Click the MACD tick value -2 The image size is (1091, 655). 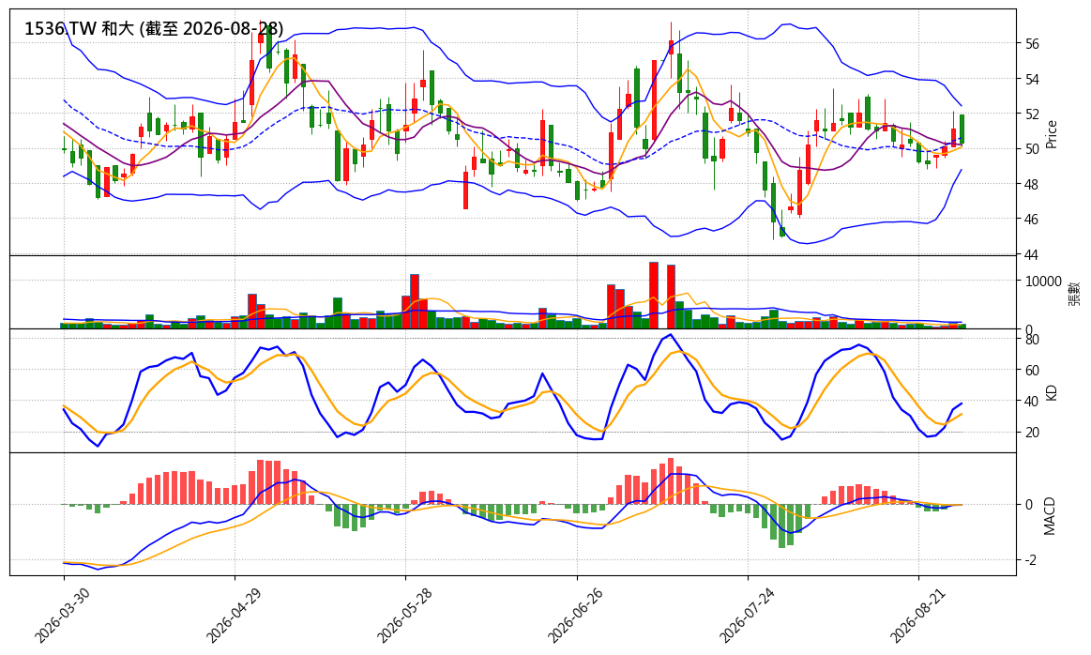point(1031,559)
